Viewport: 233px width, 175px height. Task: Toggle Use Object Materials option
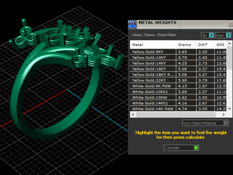tap(205, 123)
